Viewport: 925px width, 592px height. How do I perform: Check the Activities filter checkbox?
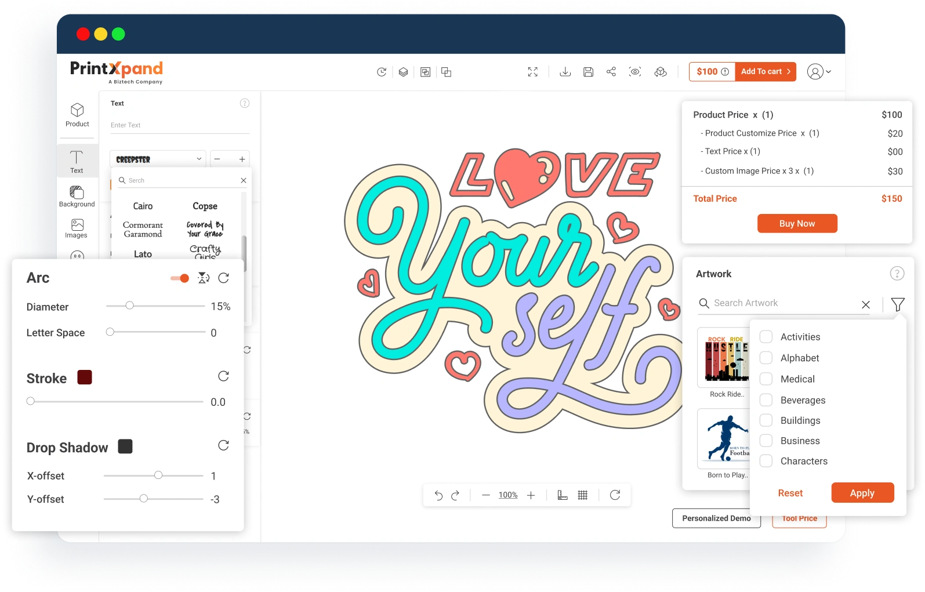click(766, 337)
